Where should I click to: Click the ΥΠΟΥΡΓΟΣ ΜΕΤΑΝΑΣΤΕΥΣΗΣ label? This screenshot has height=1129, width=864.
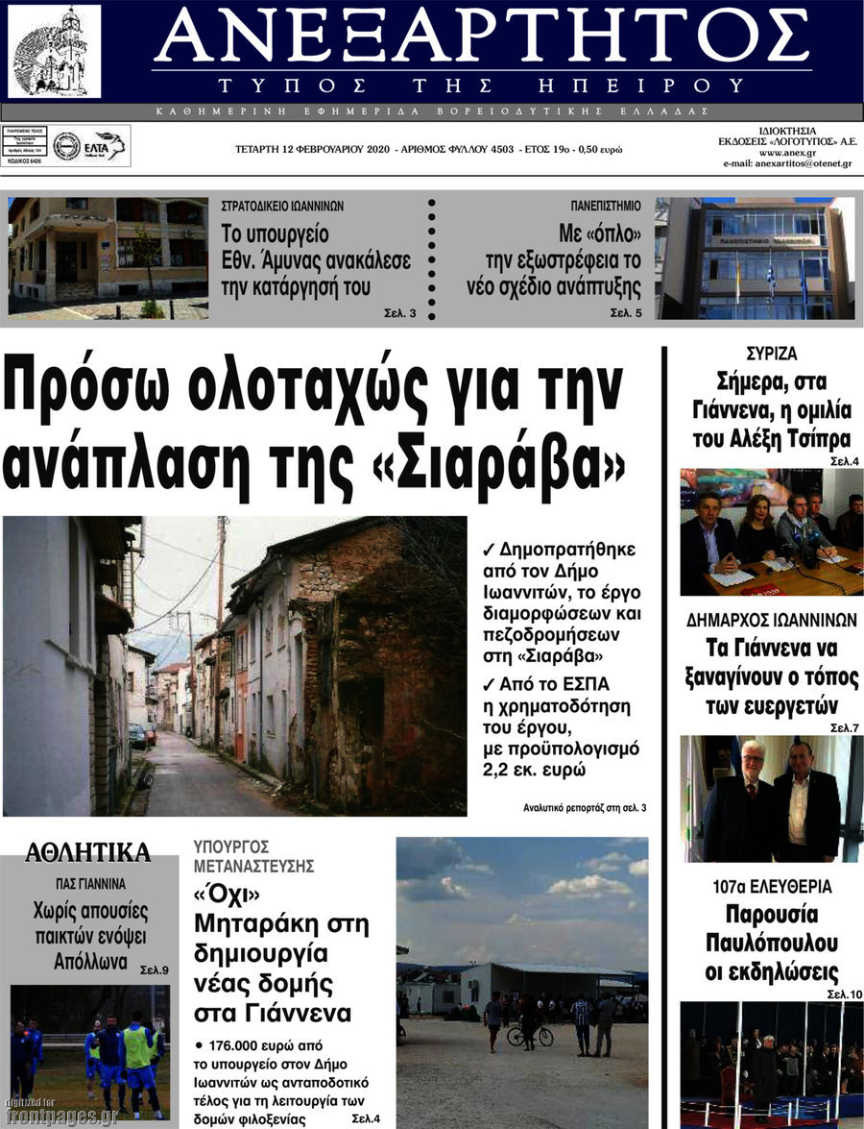(x=253, y=855)
